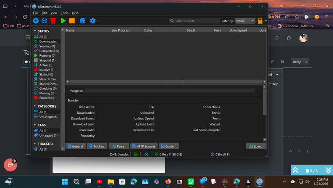This screenshot has height=188, width=333.
Task: Select the Errored (0) filter
Action: click(47, 98)
